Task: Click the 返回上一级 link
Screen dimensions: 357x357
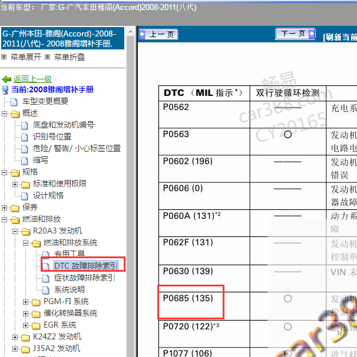Action: point(32,79)
